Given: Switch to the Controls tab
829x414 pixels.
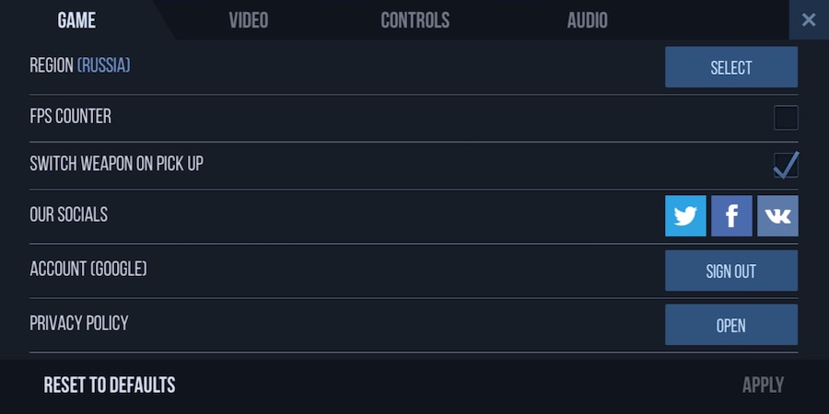Looking at the screenshot, I should tap(415, 20).
